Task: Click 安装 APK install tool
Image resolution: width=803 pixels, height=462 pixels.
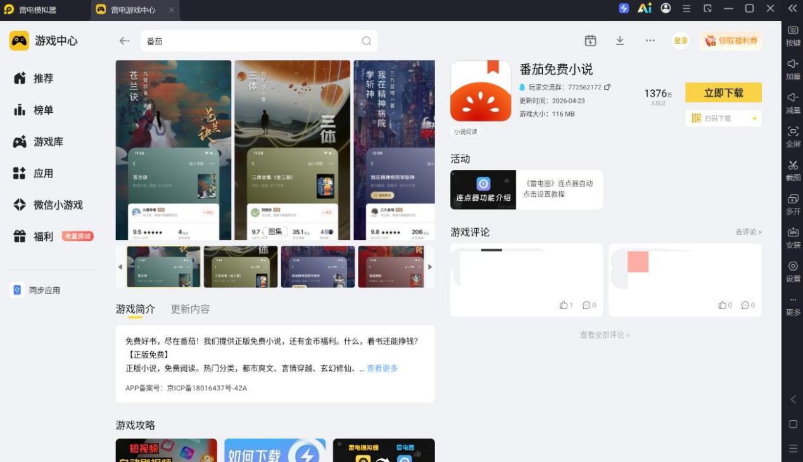Action: tap(793, 238)
